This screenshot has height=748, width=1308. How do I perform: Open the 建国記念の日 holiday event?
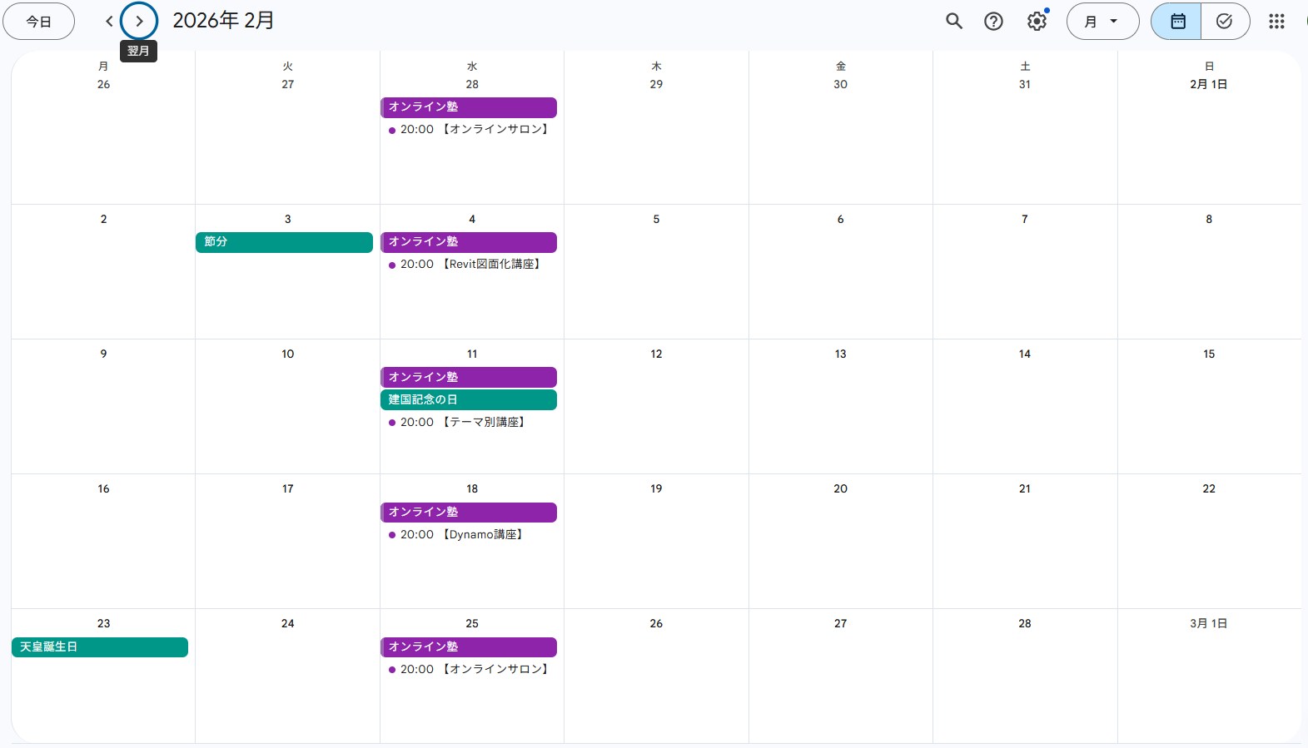tap(468, 400)
